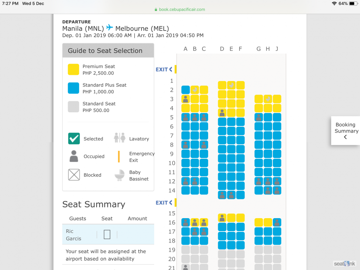
Task: Click the occupied seat 3A person icon
Action: (185, 99)
